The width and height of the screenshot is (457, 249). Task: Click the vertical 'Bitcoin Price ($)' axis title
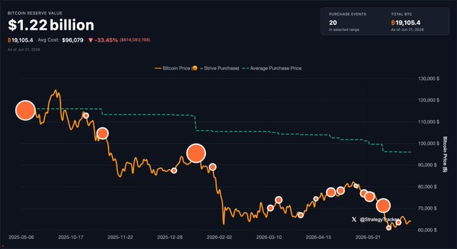[x=445, y=154]
